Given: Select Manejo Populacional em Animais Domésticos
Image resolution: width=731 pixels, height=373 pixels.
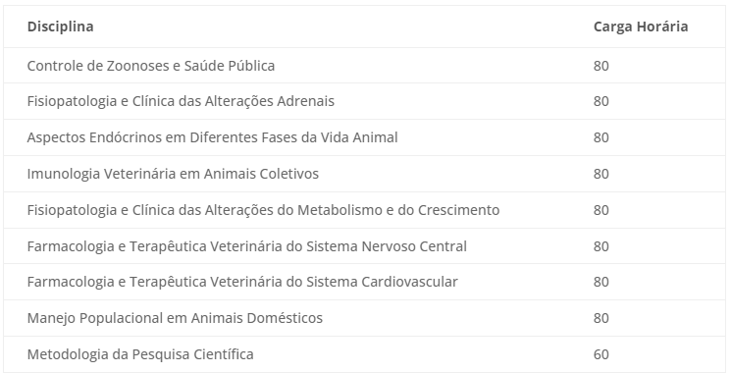Looking at the screenshot, I should (x=175, y=318).
